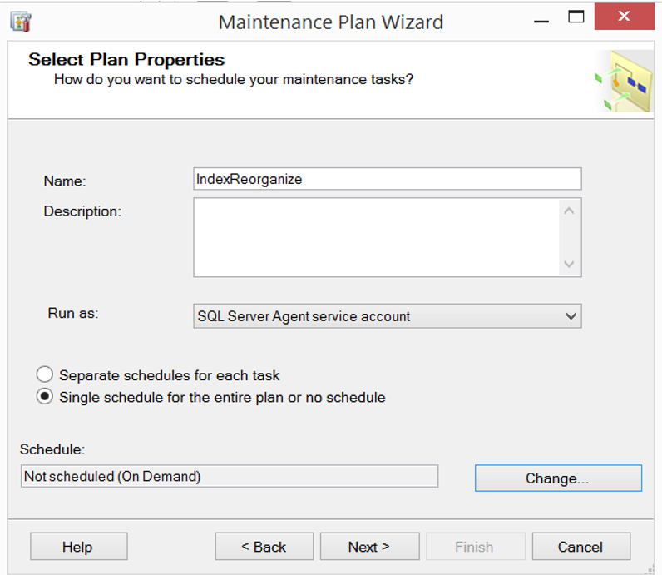Go to previous page with Back
Screen dimensions: 662x575
coord(264,547)
